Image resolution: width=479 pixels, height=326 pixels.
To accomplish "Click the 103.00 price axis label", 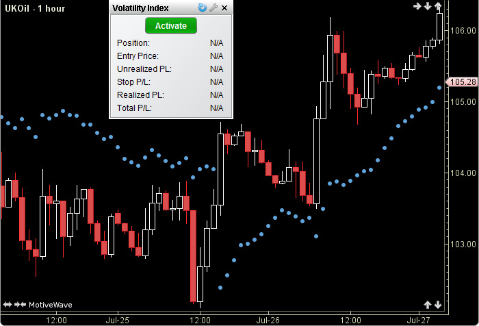I will 463,244.
